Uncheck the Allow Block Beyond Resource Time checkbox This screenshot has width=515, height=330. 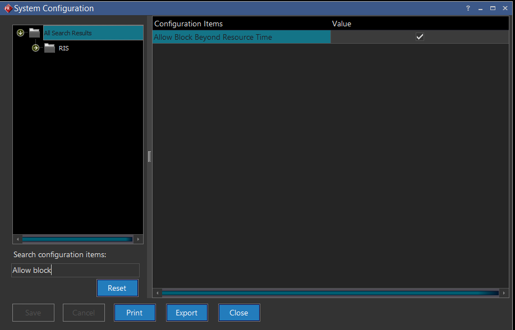click(420, 37)
